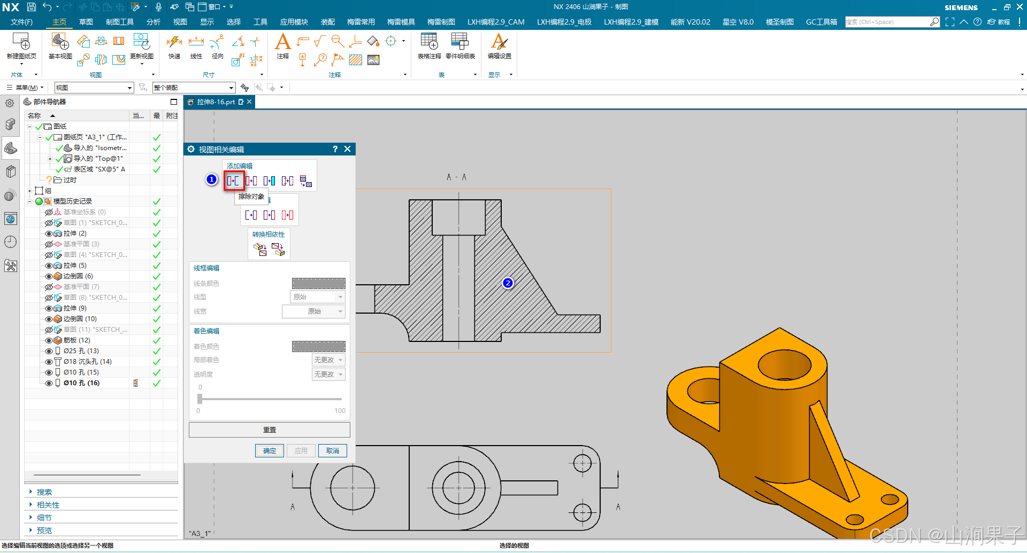Screen dimensions: 1027x553
Task: Click the 取消 Cancel button in dialog
Action: (x=333, y=451)
